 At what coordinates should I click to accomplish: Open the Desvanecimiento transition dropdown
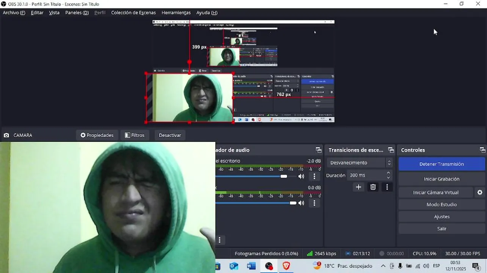click(359, 163)
